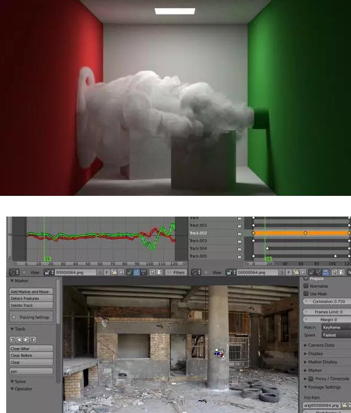Viewport: 351px width, 413px height.
Task: Toggle show only selected in graph header
Action: (x=153, y=273)
